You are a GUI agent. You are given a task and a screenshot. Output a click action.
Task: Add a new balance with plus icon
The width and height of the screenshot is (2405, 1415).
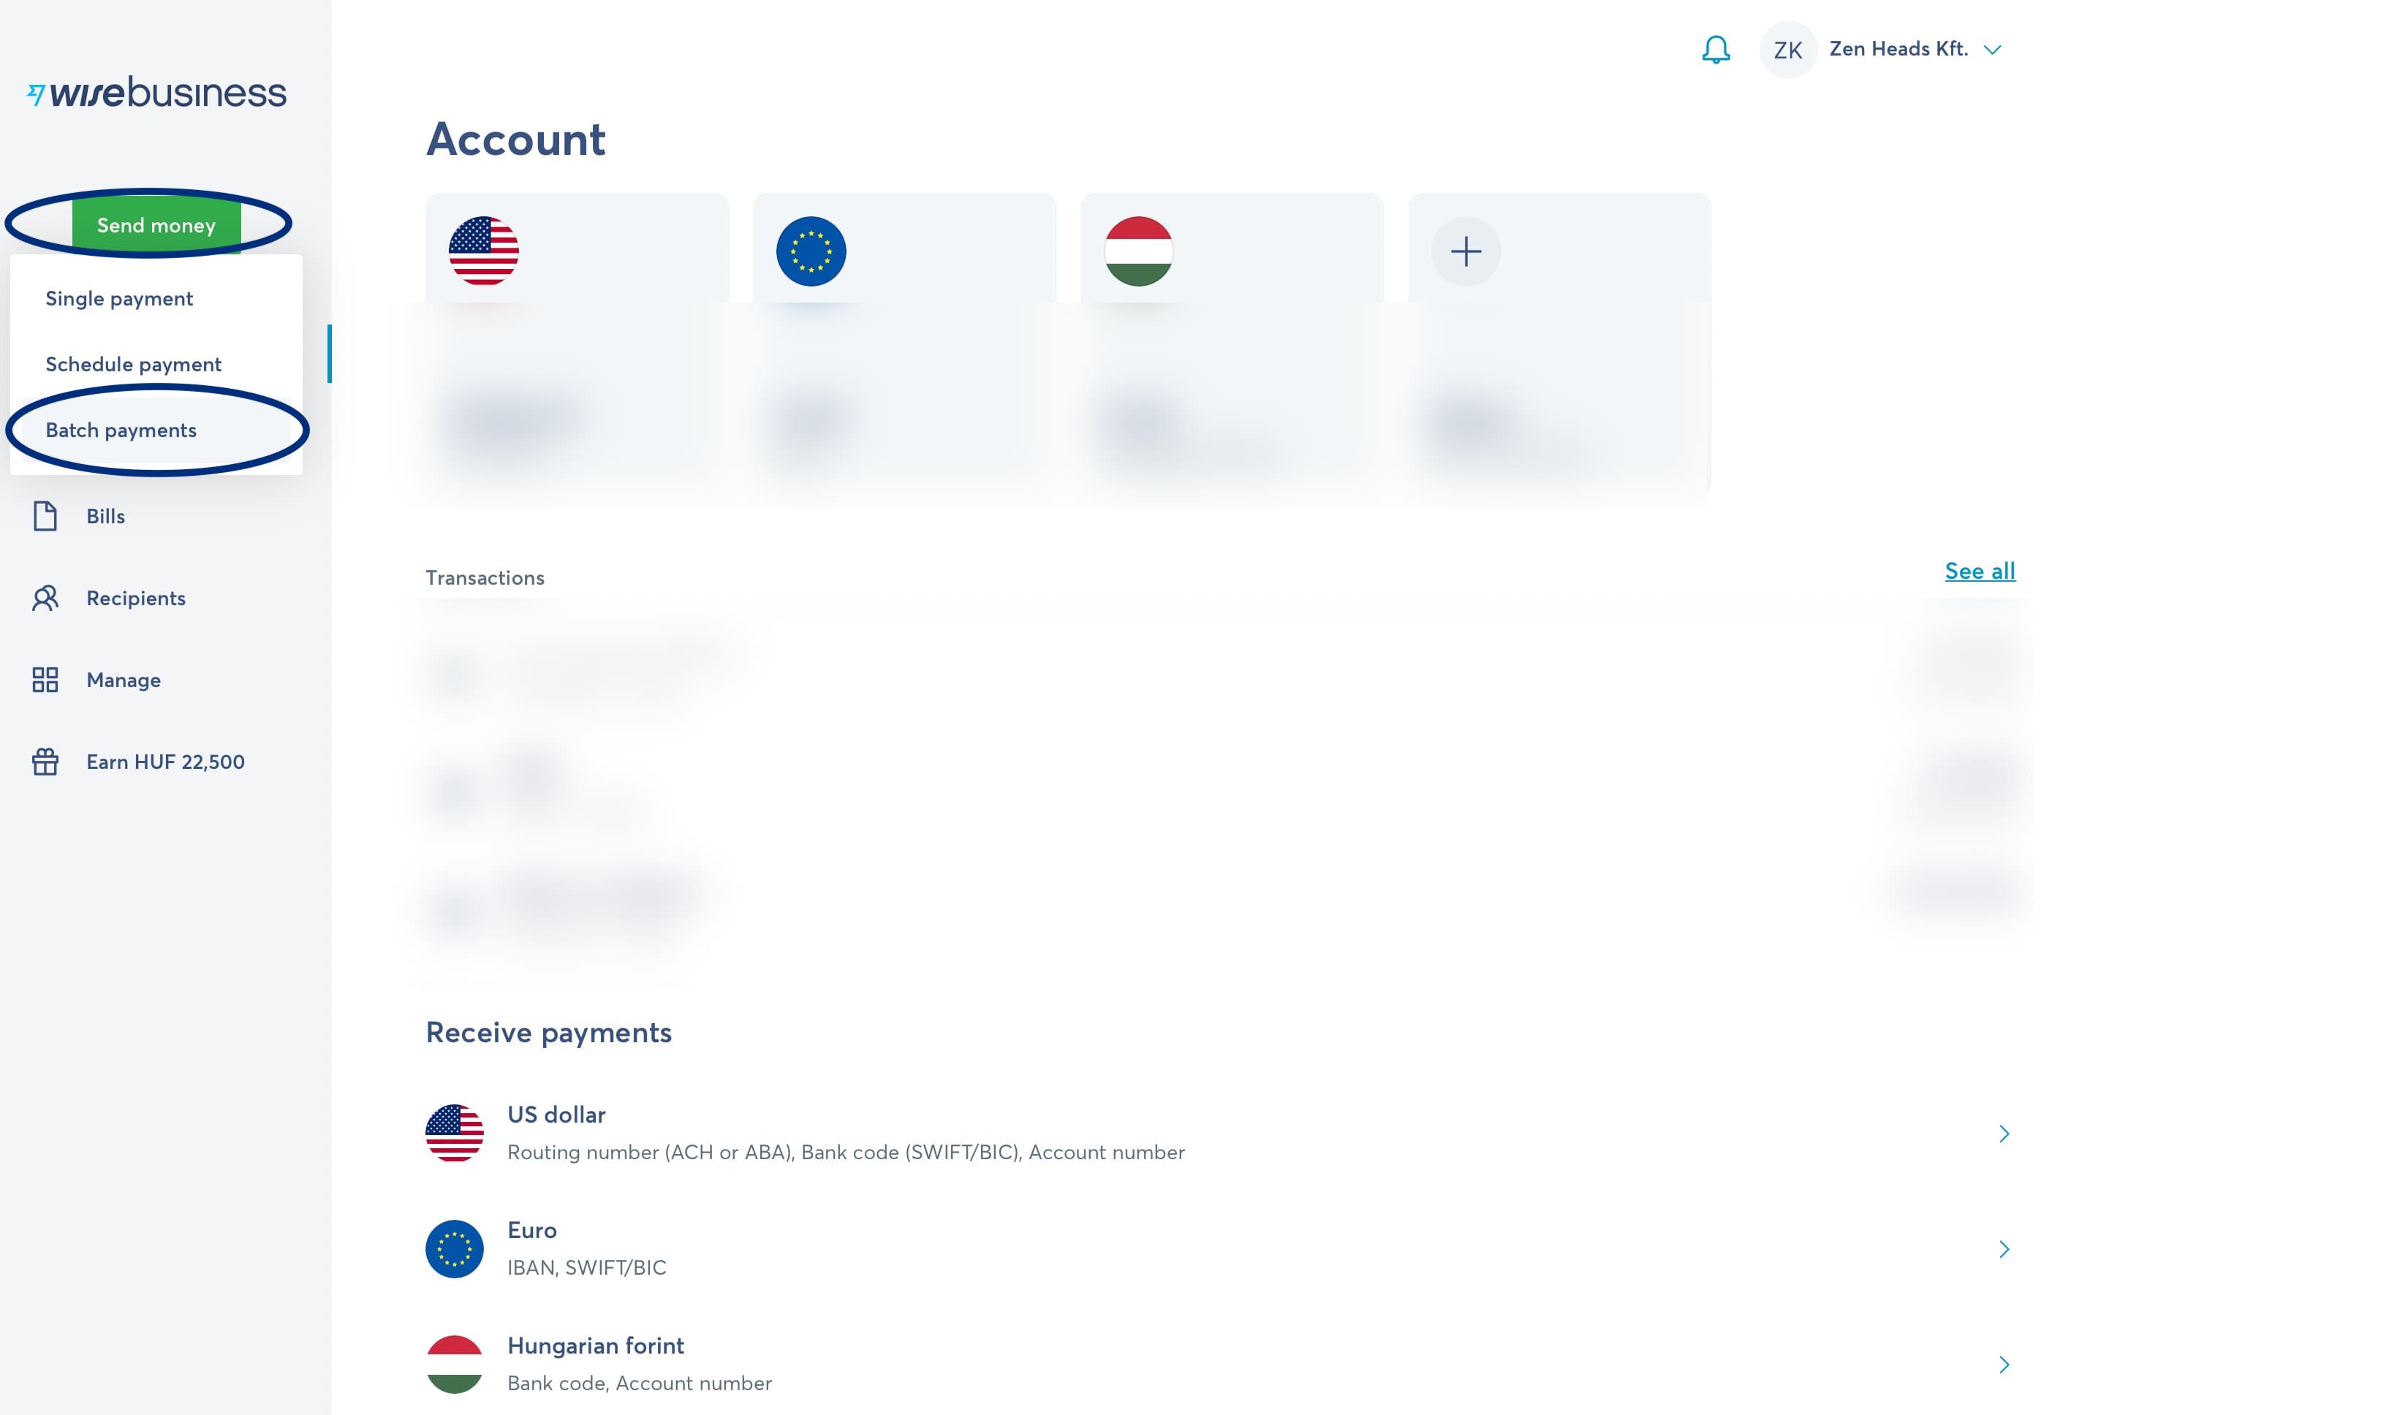point(1465,252)
